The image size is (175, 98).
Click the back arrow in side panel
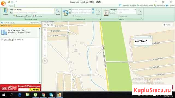pos(2,23)
